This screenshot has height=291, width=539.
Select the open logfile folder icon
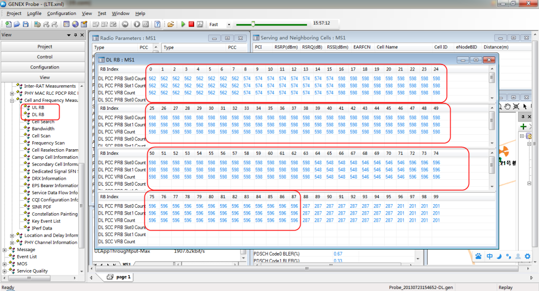pos(172,23)
